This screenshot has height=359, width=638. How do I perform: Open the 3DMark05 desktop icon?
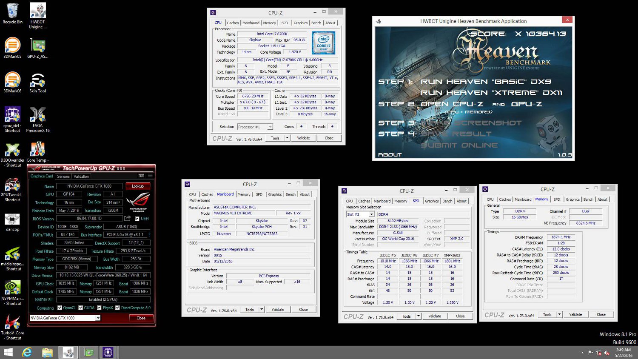point(12,48)
